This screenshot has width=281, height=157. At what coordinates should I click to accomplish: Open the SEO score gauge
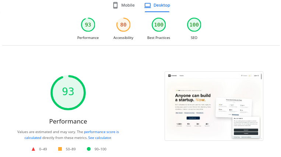[194, 25]
